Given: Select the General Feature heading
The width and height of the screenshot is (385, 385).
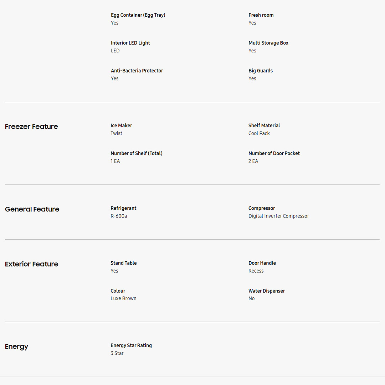Looking at the screenshot, I should click(x=32, y=209).
